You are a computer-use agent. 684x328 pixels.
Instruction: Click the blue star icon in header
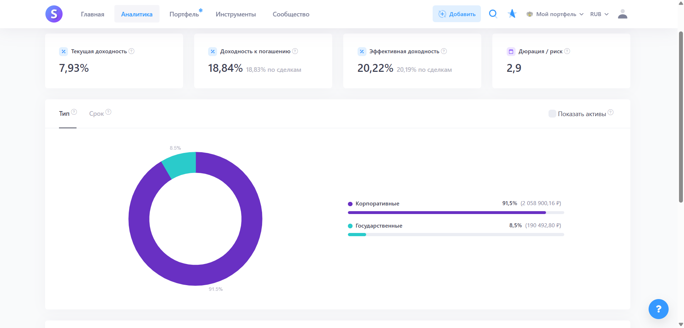(512, 14)
